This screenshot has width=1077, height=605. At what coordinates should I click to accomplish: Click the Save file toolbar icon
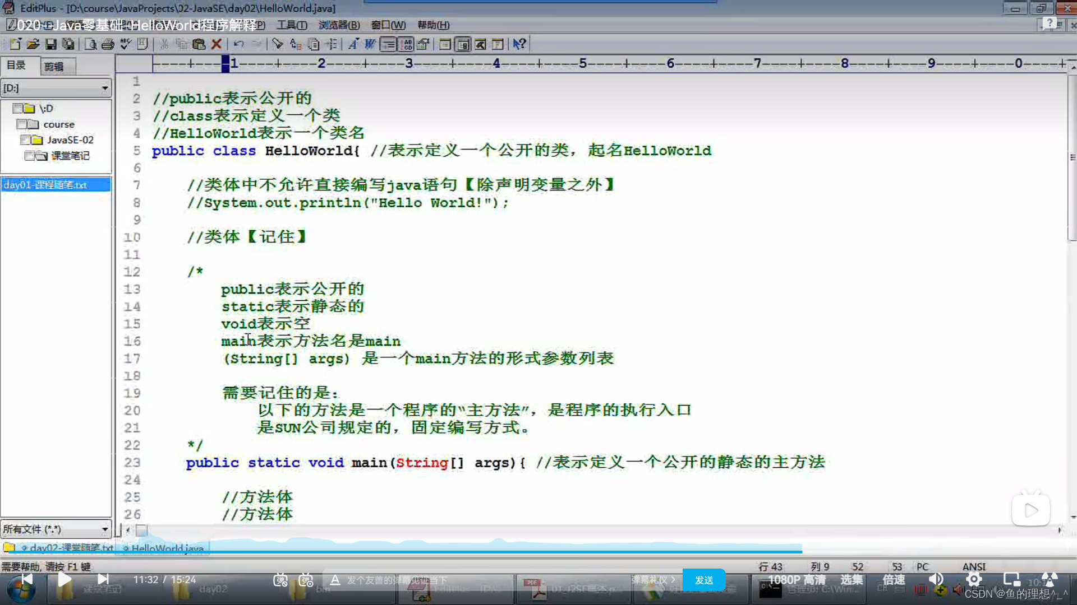coord(50,44)
